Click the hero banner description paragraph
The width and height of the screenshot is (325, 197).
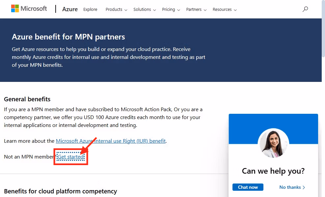click(x=108, y=57)
